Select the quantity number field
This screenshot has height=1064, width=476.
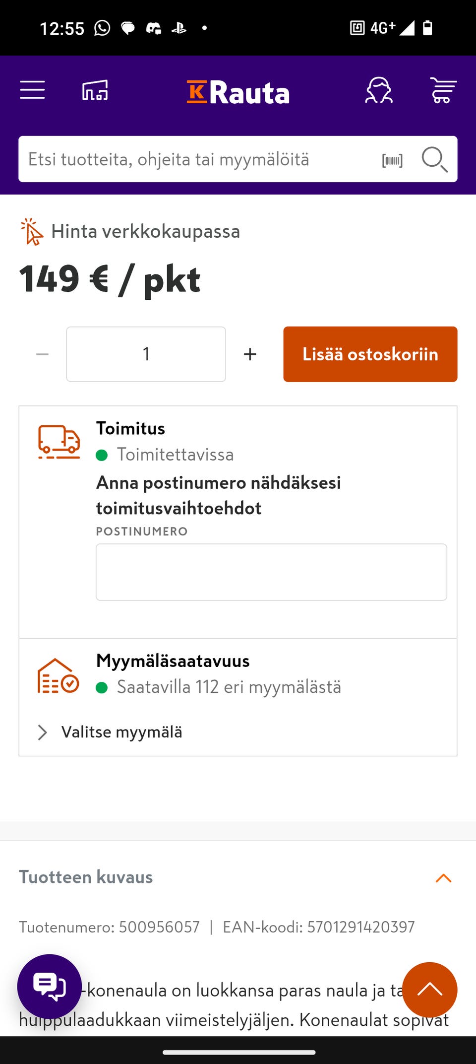[146, 353]
